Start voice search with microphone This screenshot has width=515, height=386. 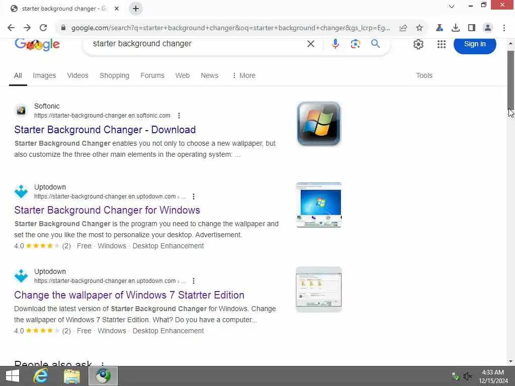click(x=335, y=44)
